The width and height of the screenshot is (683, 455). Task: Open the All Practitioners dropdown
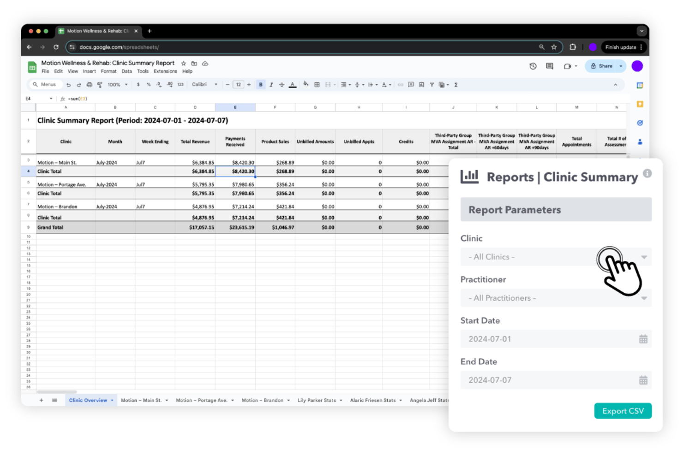pos(556,298)
